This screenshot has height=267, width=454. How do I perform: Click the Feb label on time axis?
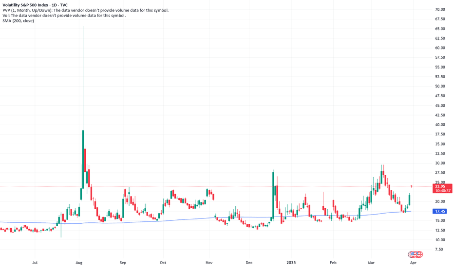(x=333, y=263)
